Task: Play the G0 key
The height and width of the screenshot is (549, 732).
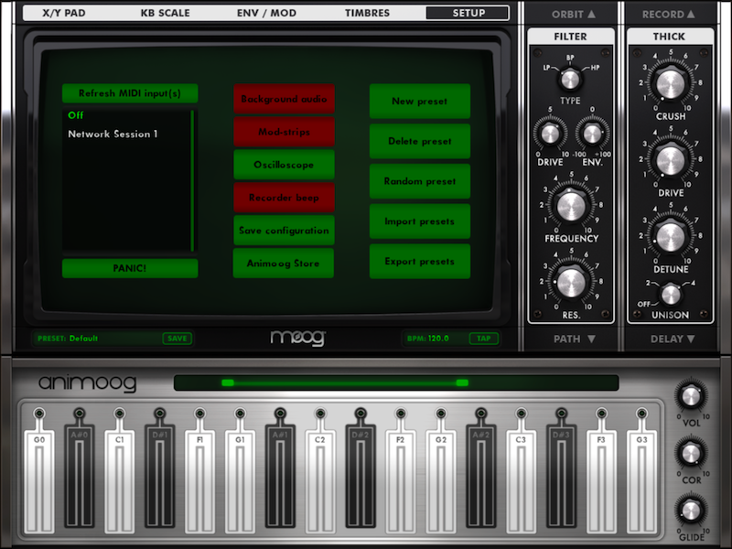Action: [x=39, y=482]
